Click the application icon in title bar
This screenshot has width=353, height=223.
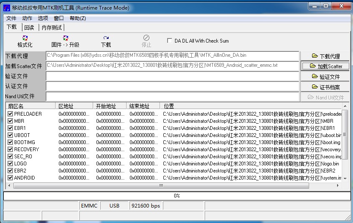coord(7,8)
